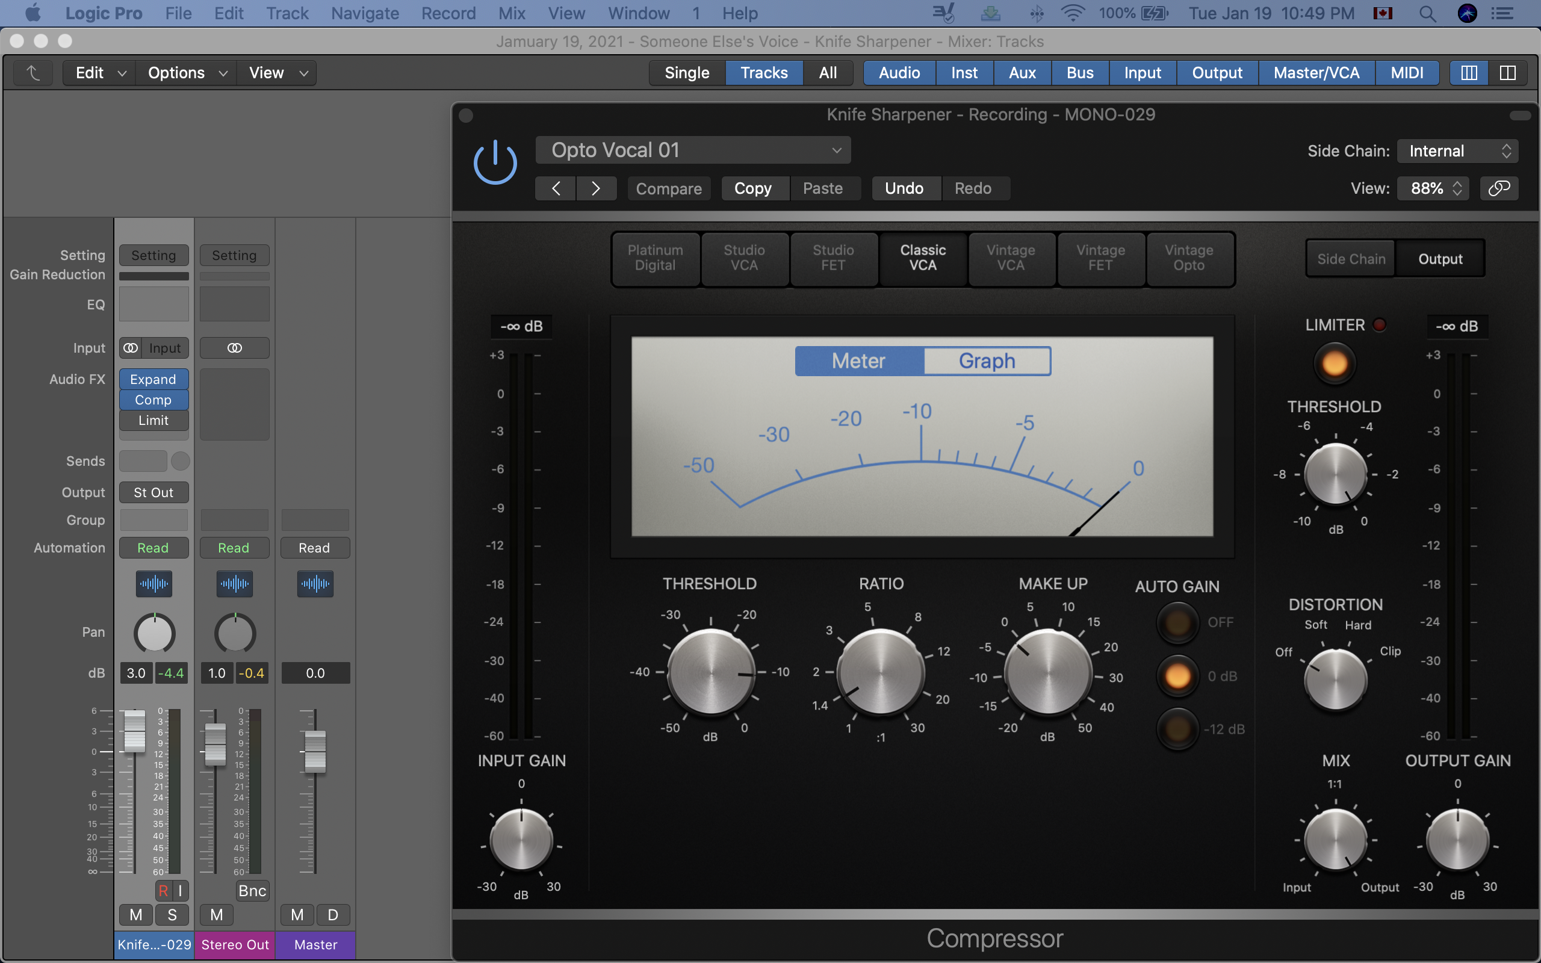This screenshot has width=1541, height=963.
Task: Click the Knife track Group slot
Action: coord(153,519)
